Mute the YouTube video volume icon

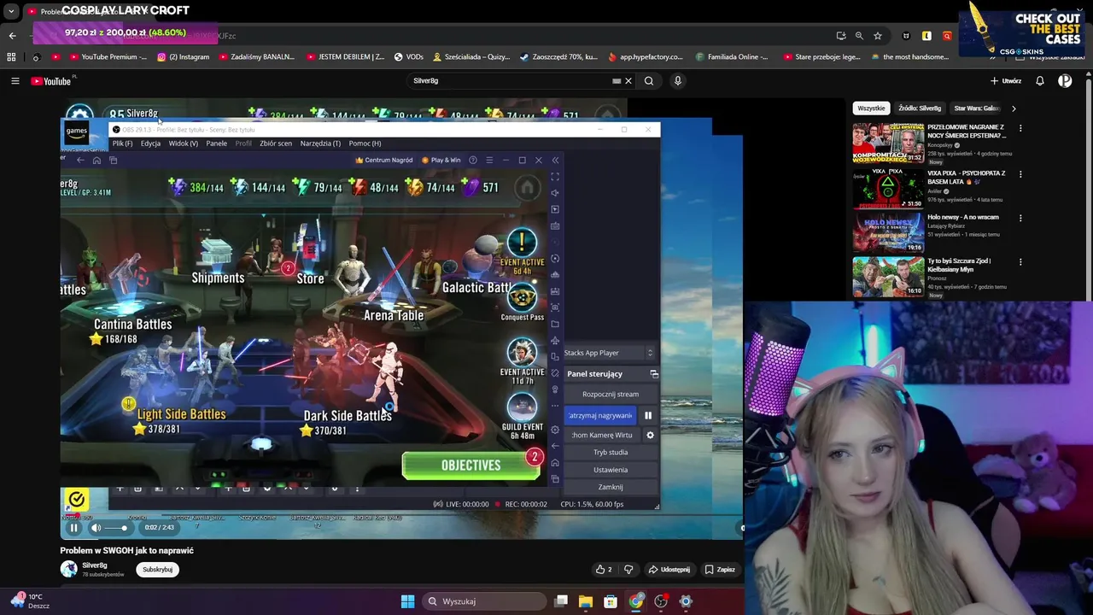click(96, 528)
